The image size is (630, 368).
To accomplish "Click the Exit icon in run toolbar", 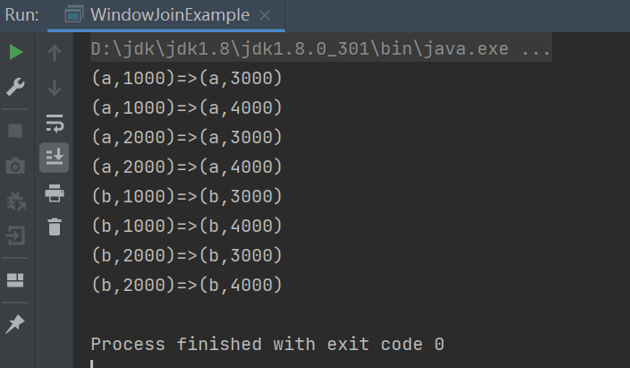I will [16, 236].
